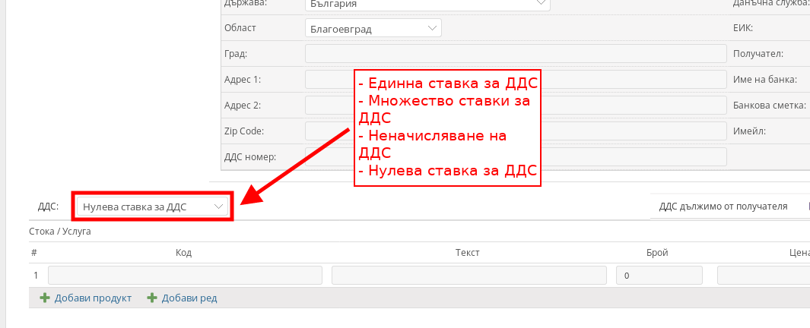Click the green plus icon beside Добави продукт
The width and height of the screenshot is (810, 328).
click(45, 298)
